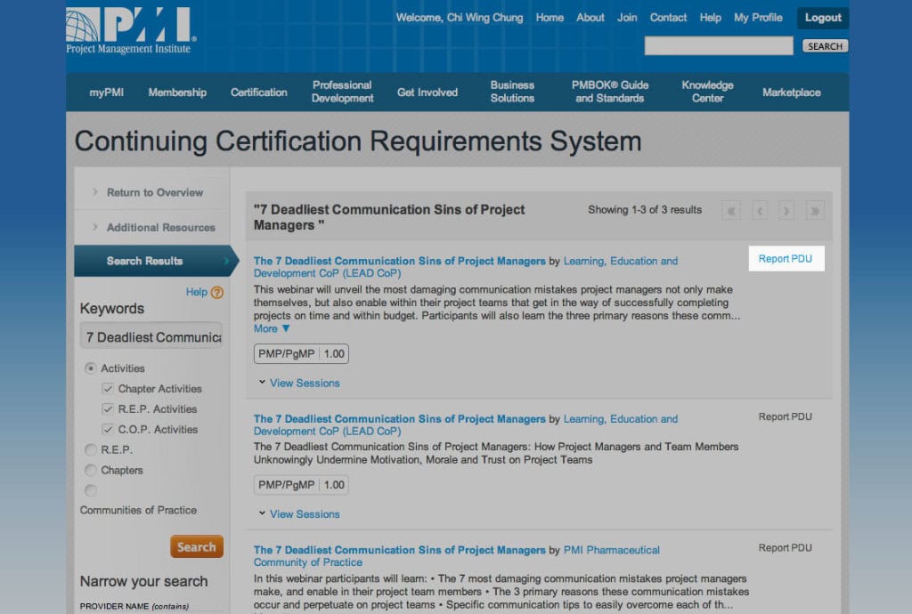This screenshot has width=912, height=614.
Task: Select the Chapters radio button
Action: [x=90, y=470]
